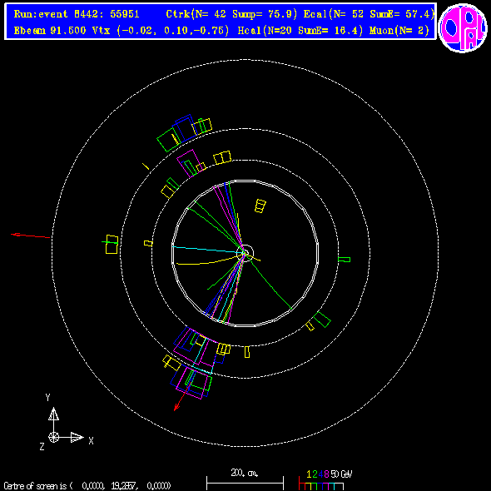Viewport: 491px width, 491px height.
Task: Click the small green block at right side
Action: 345,260
